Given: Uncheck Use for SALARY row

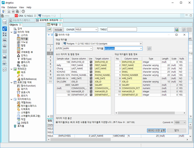Looking at the screenshot, I should pyautogui.click(x=91, y=85).
